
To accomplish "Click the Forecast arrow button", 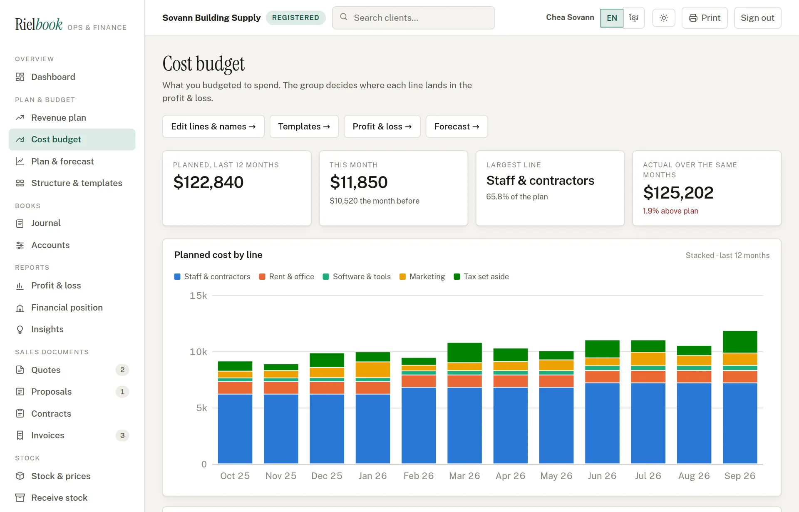I will pyautogui.click(x=457, y=127).
